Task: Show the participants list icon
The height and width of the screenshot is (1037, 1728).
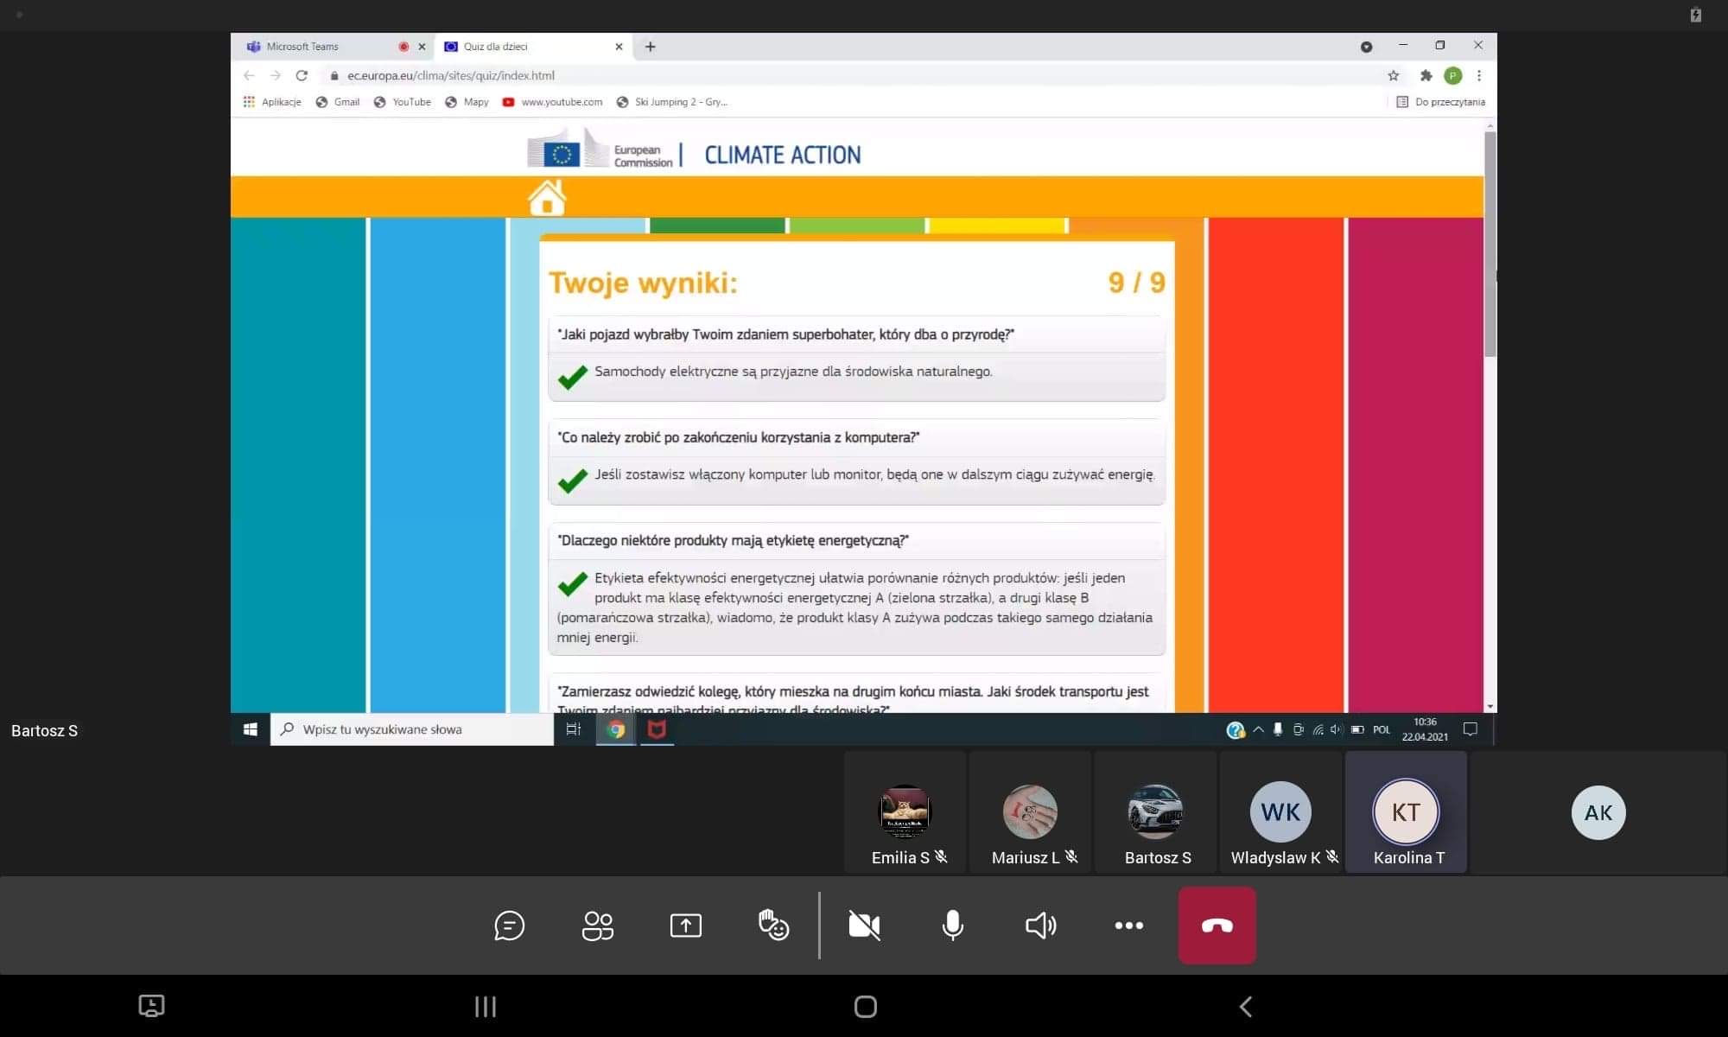Action: click(597, 926)
